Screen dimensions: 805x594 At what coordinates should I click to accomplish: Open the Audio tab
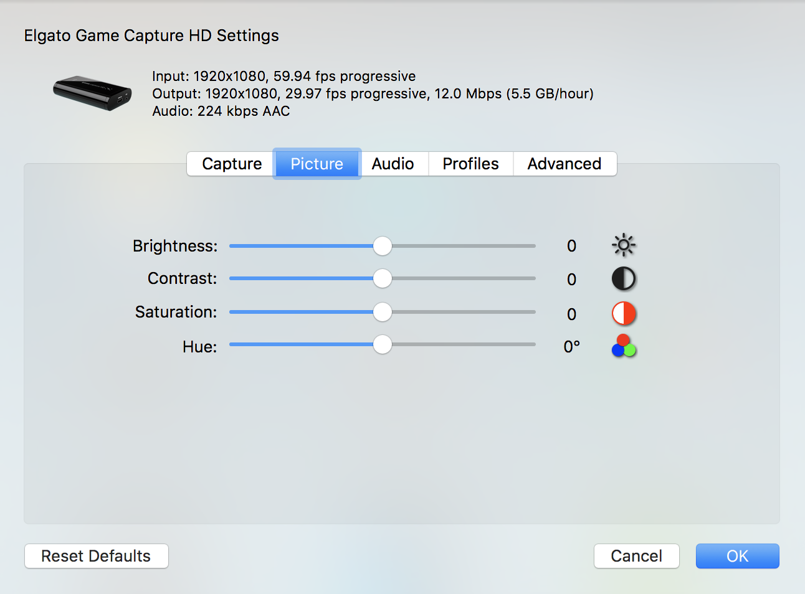(x=393, y=164)
